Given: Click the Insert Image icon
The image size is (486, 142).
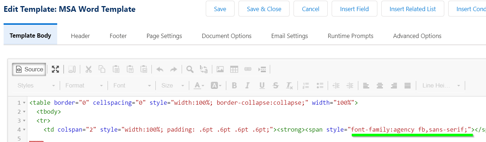Looking at the screenshot, I should pyautogui.click(x=220, y=69).
